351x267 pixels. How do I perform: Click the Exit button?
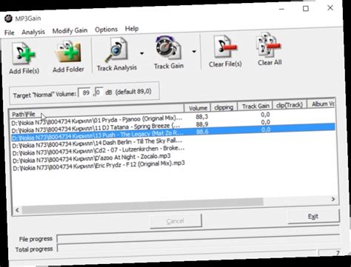313,217
